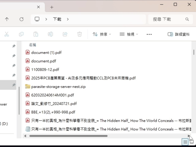Expand the chevron after 下載 in path
Viewport: 196px width, 147px height.
tap(68, 19)
